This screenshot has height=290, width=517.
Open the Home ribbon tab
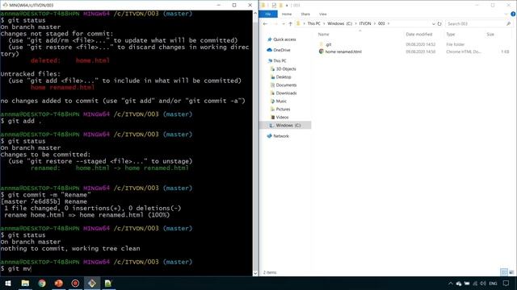click(287, 14)
